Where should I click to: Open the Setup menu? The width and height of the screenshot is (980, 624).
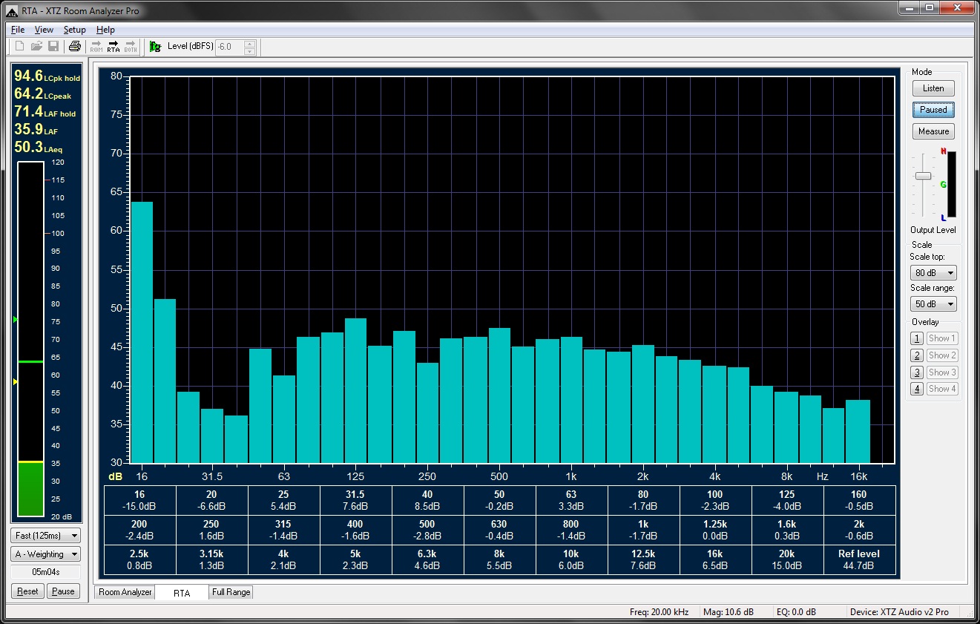click(x=74, y=30)
